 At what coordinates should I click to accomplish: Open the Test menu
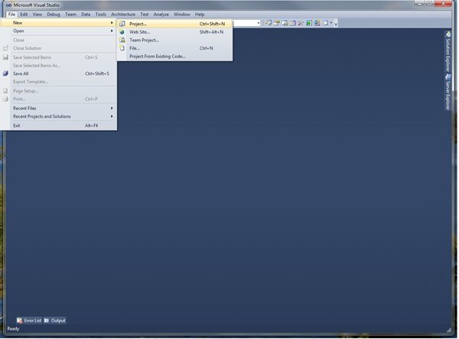(145, 15)
